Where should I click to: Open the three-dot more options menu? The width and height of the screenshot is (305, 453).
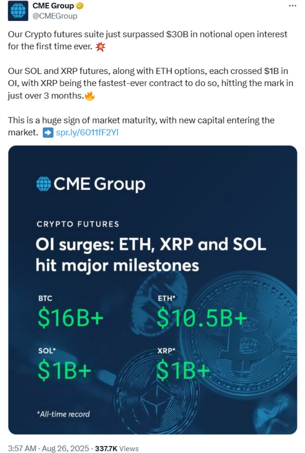[x=292, y=6]
